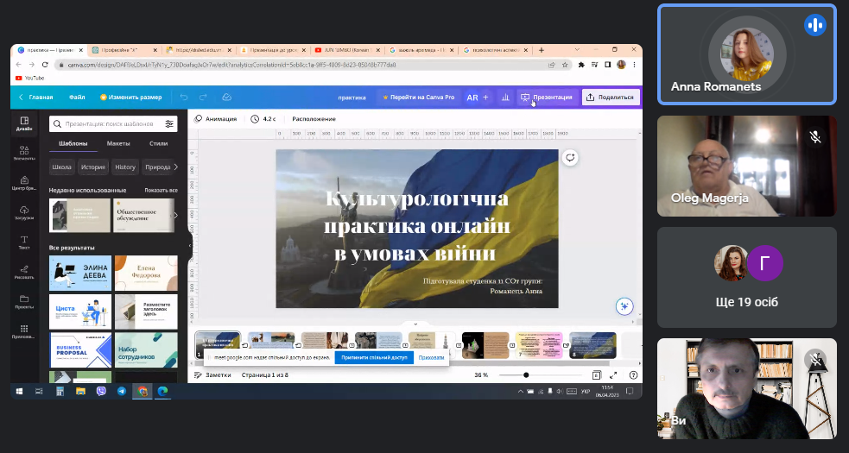Open the Расположение position options
Image resolution: width=849 pixels, height=453 pixels.
(x=314, y=118)
